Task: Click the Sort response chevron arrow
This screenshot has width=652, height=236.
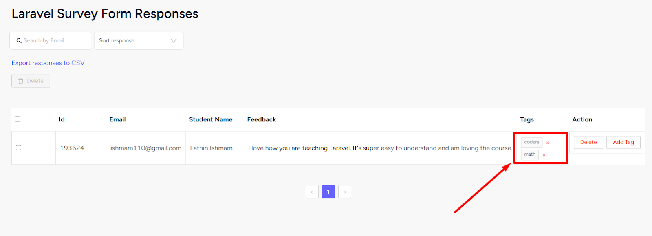Action: pos(174,41)
